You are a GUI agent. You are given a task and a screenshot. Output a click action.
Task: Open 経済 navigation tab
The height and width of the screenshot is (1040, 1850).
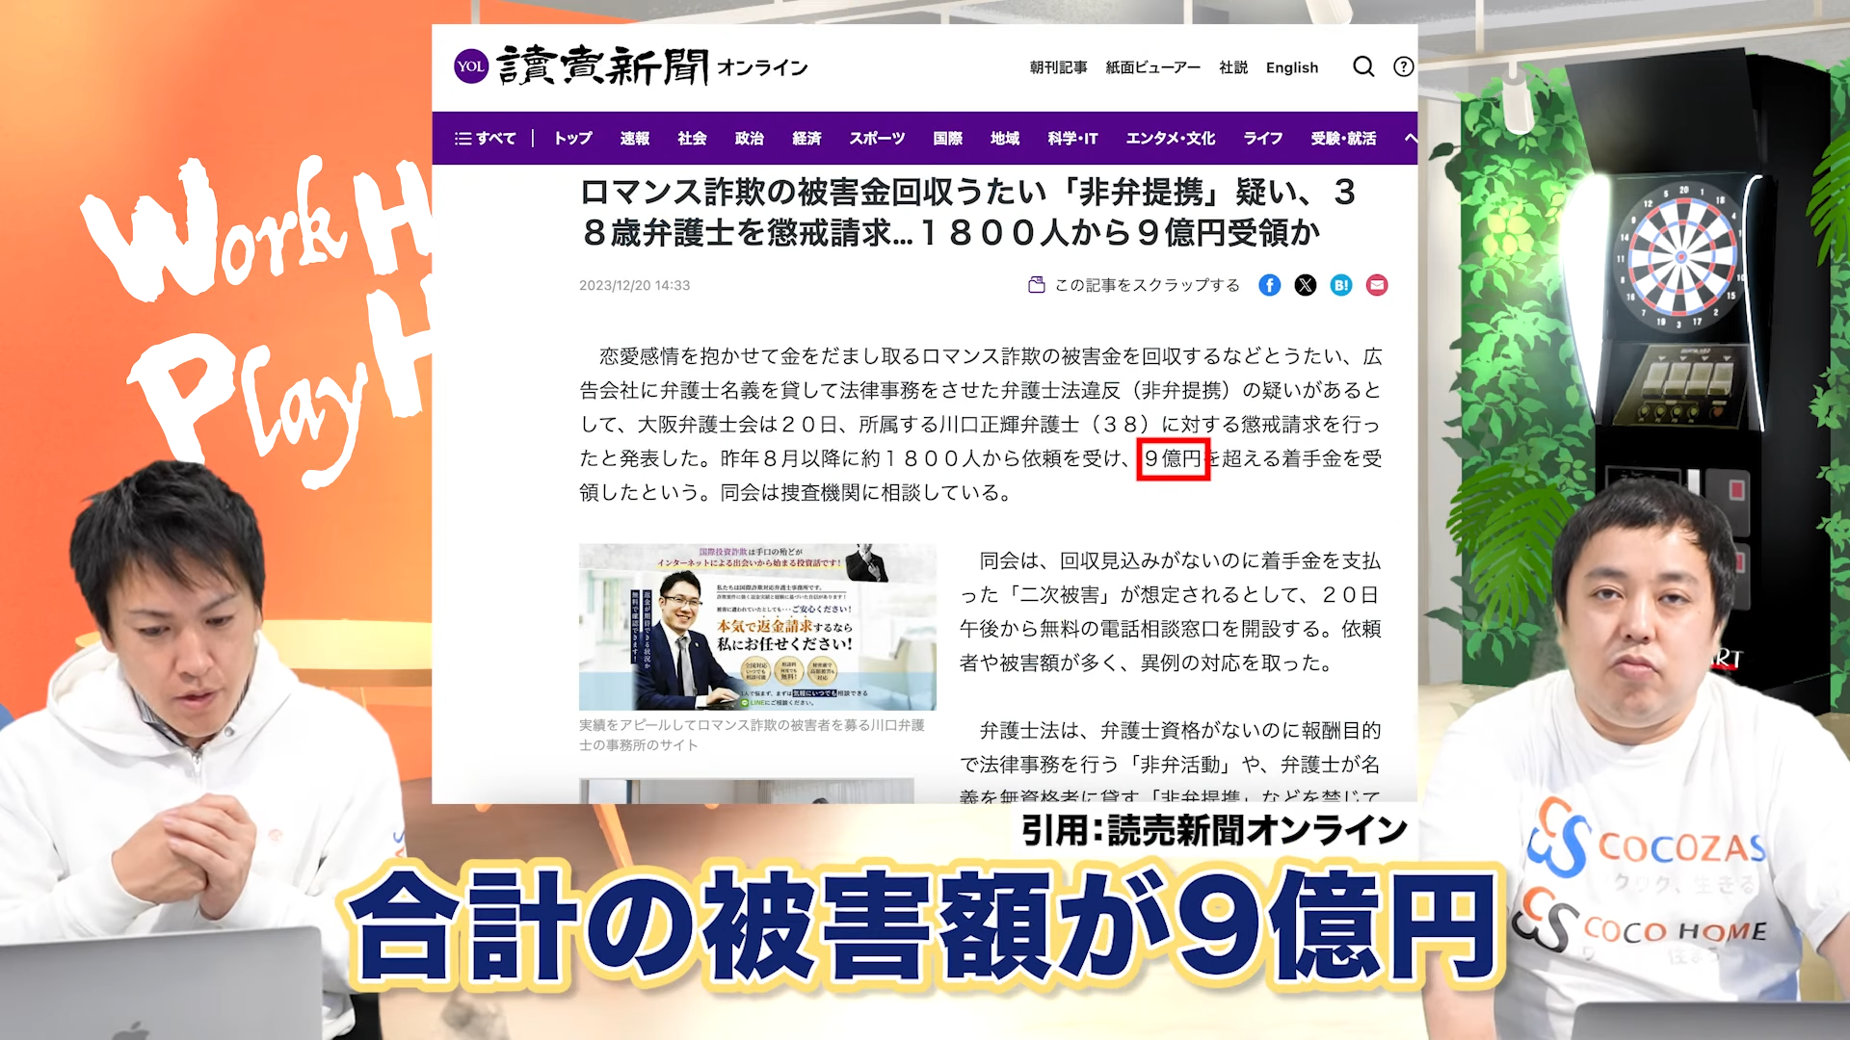click(x=806, y=139)
